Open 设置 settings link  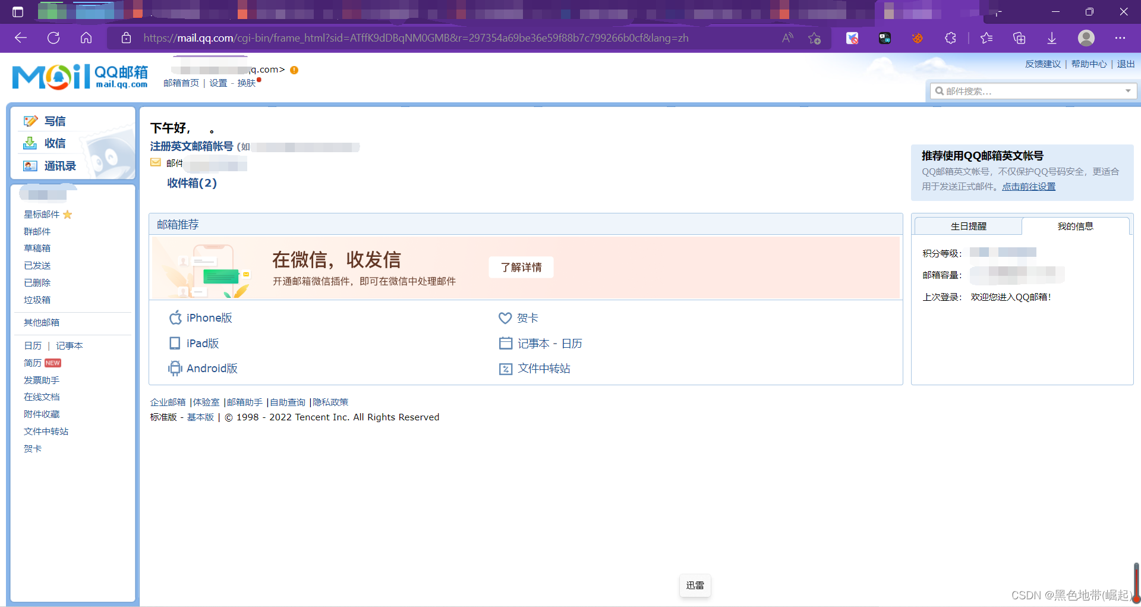(x=218, y=83)
